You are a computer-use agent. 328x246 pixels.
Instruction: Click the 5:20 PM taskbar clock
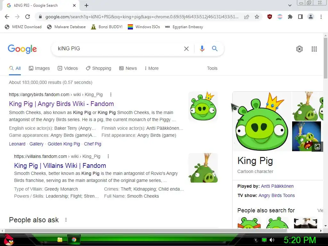(x=300, y=240)
